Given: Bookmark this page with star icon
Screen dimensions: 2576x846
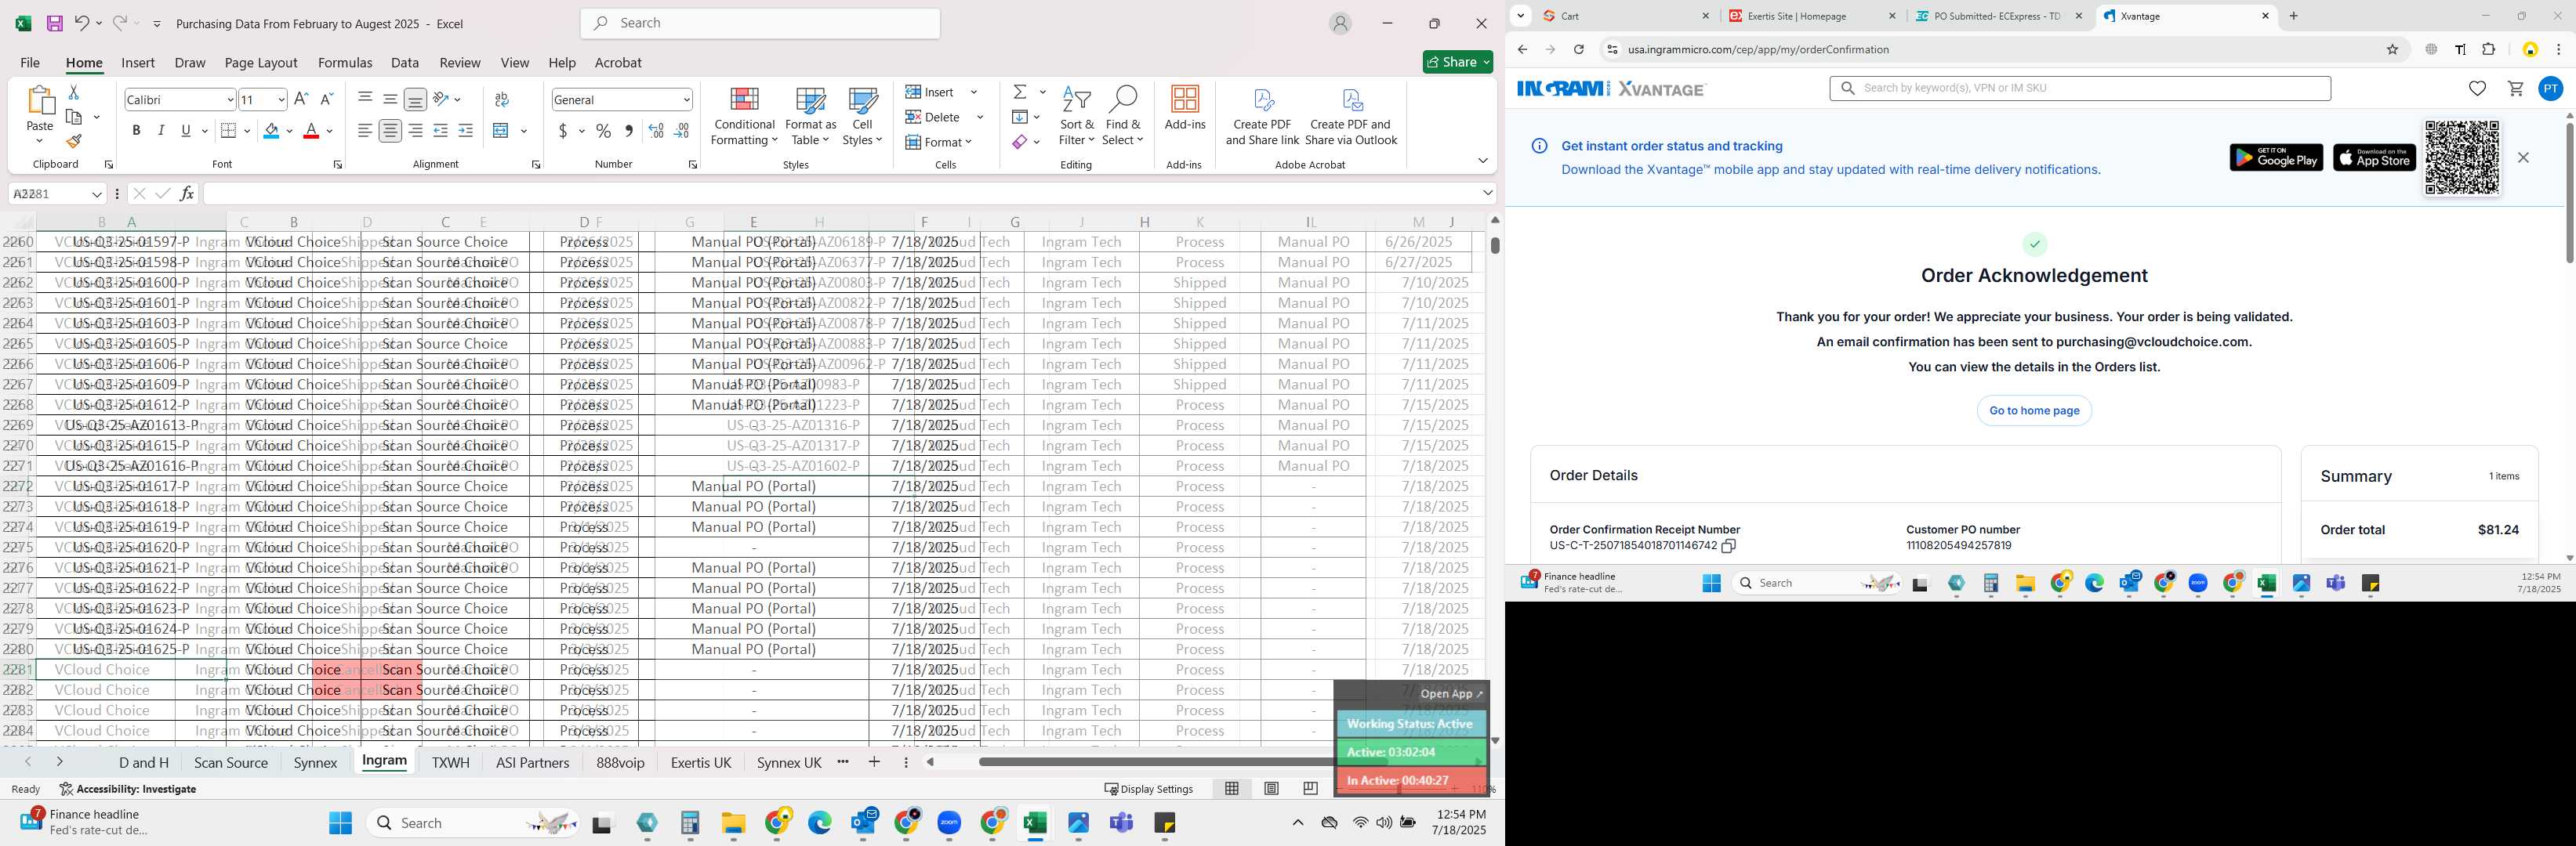Looking at the screenshot, I should click(2392, 49).
